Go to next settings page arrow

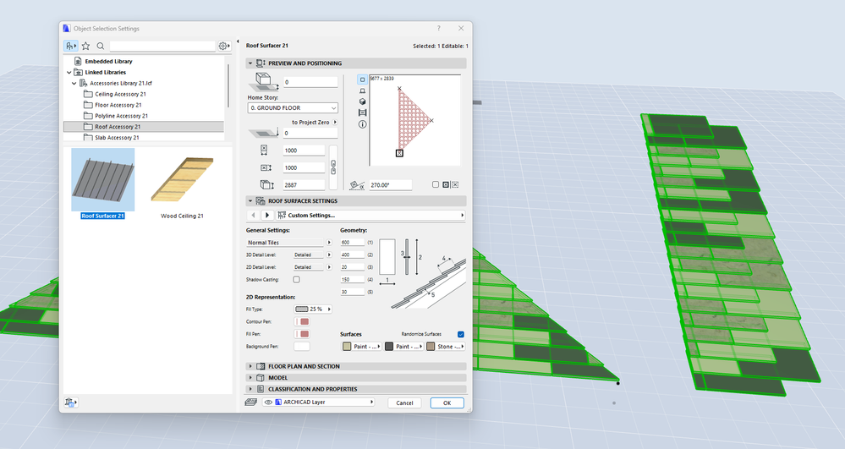[x=266, y=215]
